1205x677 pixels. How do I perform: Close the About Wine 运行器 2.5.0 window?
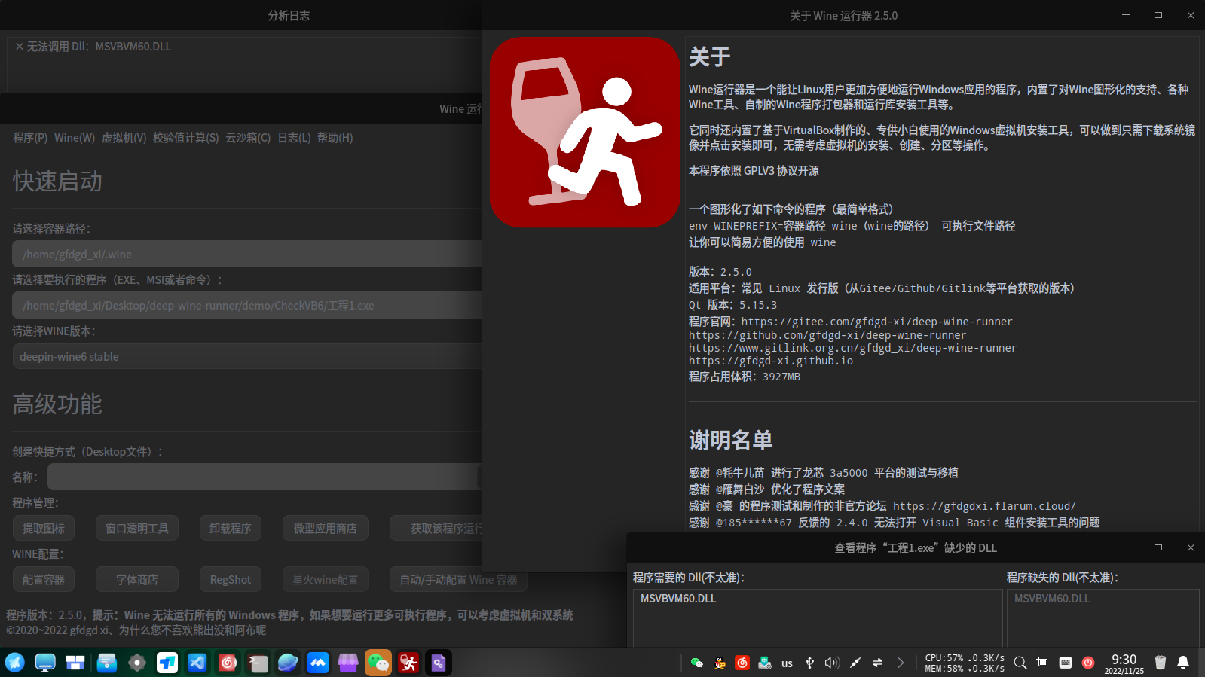coord(1191,15)
